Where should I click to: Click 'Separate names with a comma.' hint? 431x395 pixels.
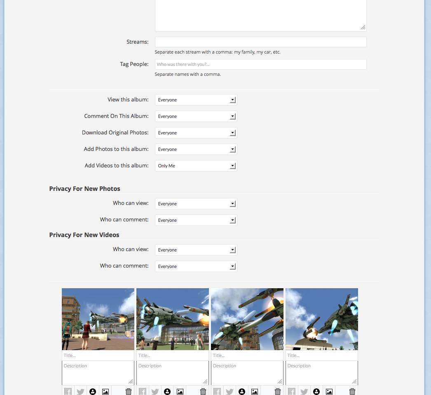click(188, 74)
